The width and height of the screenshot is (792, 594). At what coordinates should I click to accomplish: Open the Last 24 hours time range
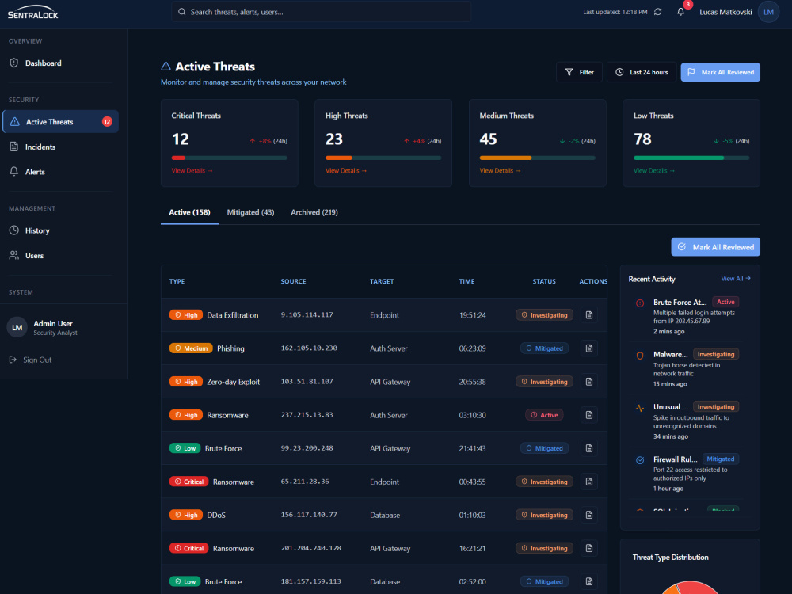tap(642, 72)
